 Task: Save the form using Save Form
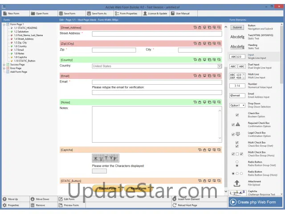coord(71,13)
